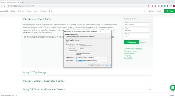
Task: Open the Development releases link
Action: pos(131,51)
